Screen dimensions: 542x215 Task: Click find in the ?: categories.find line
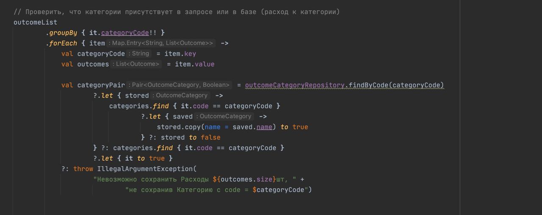(x=165, y=148)
